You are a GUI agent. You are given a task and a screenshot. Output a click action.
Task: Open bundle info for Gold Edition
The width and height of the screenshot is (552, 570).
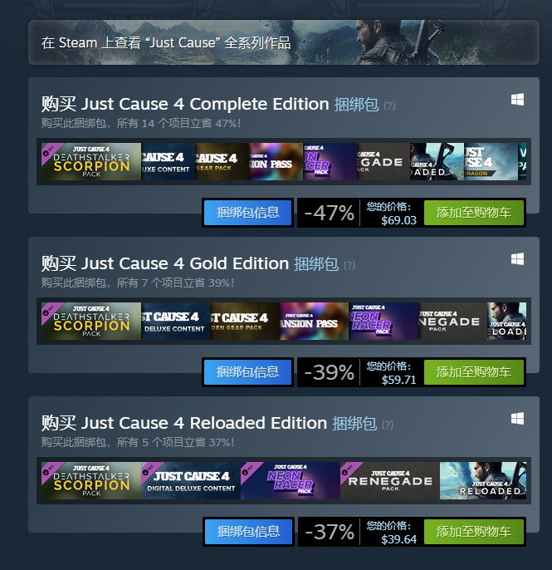click(247, 372)
